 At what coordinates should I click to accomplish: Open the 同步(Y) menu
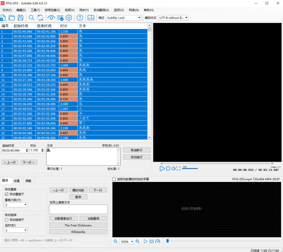pos(84,10)
